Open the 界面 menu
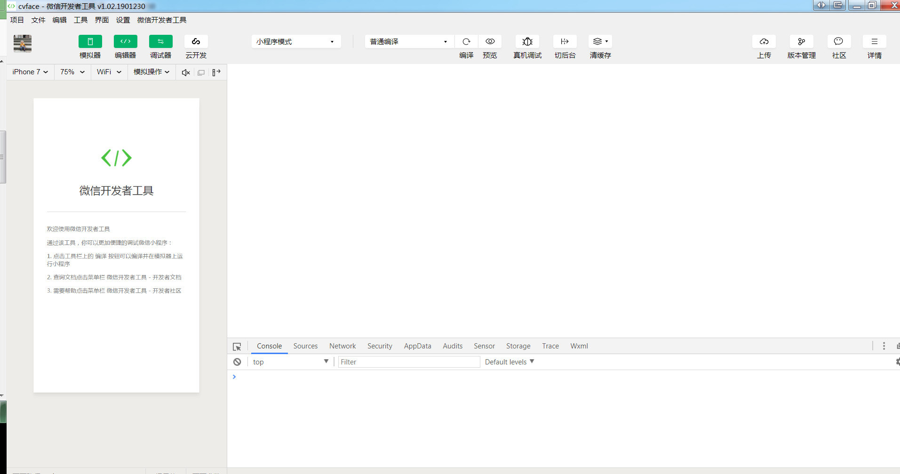Viewport: 900px width, 474px height. pos(102,20)
